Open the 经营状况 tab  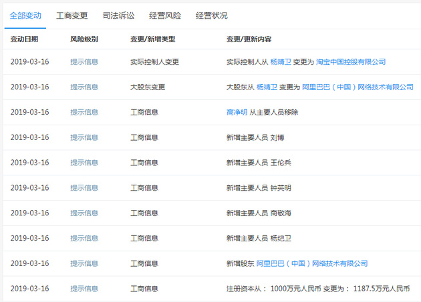point(212,15)
